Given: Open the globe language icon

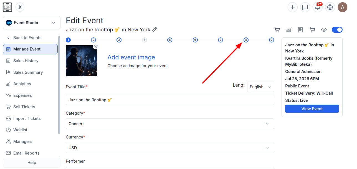Looking at the screenshot, I should coord(330,7).
